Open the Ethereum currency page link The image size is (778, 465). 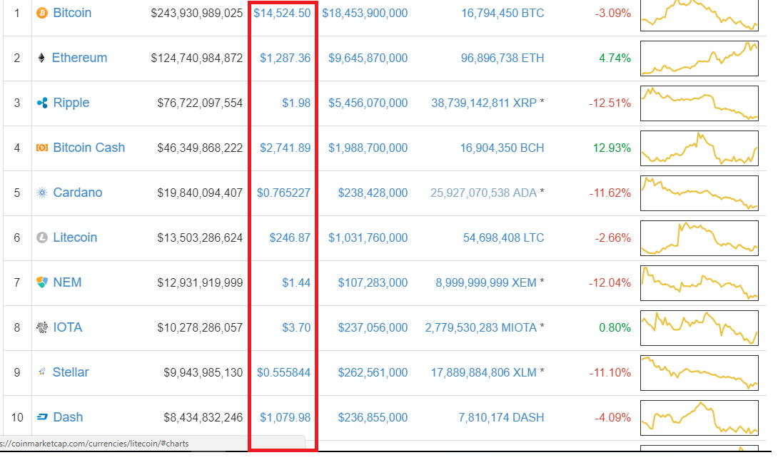pyautogui.click(x=79, y=58)
